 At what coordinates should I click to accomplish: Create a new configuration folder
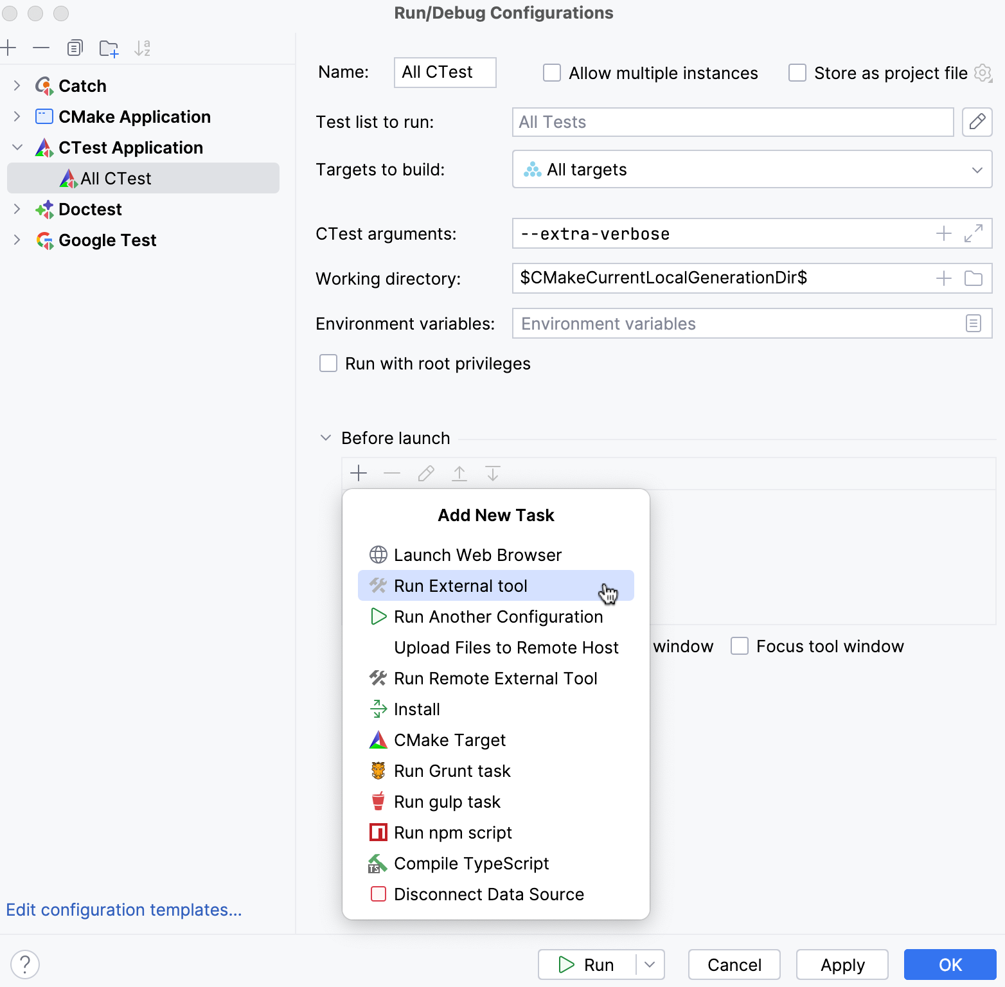109,48
